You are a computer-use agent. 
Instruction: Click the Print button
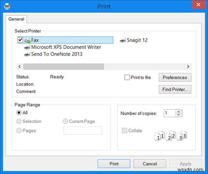click(x=114, y=164)
